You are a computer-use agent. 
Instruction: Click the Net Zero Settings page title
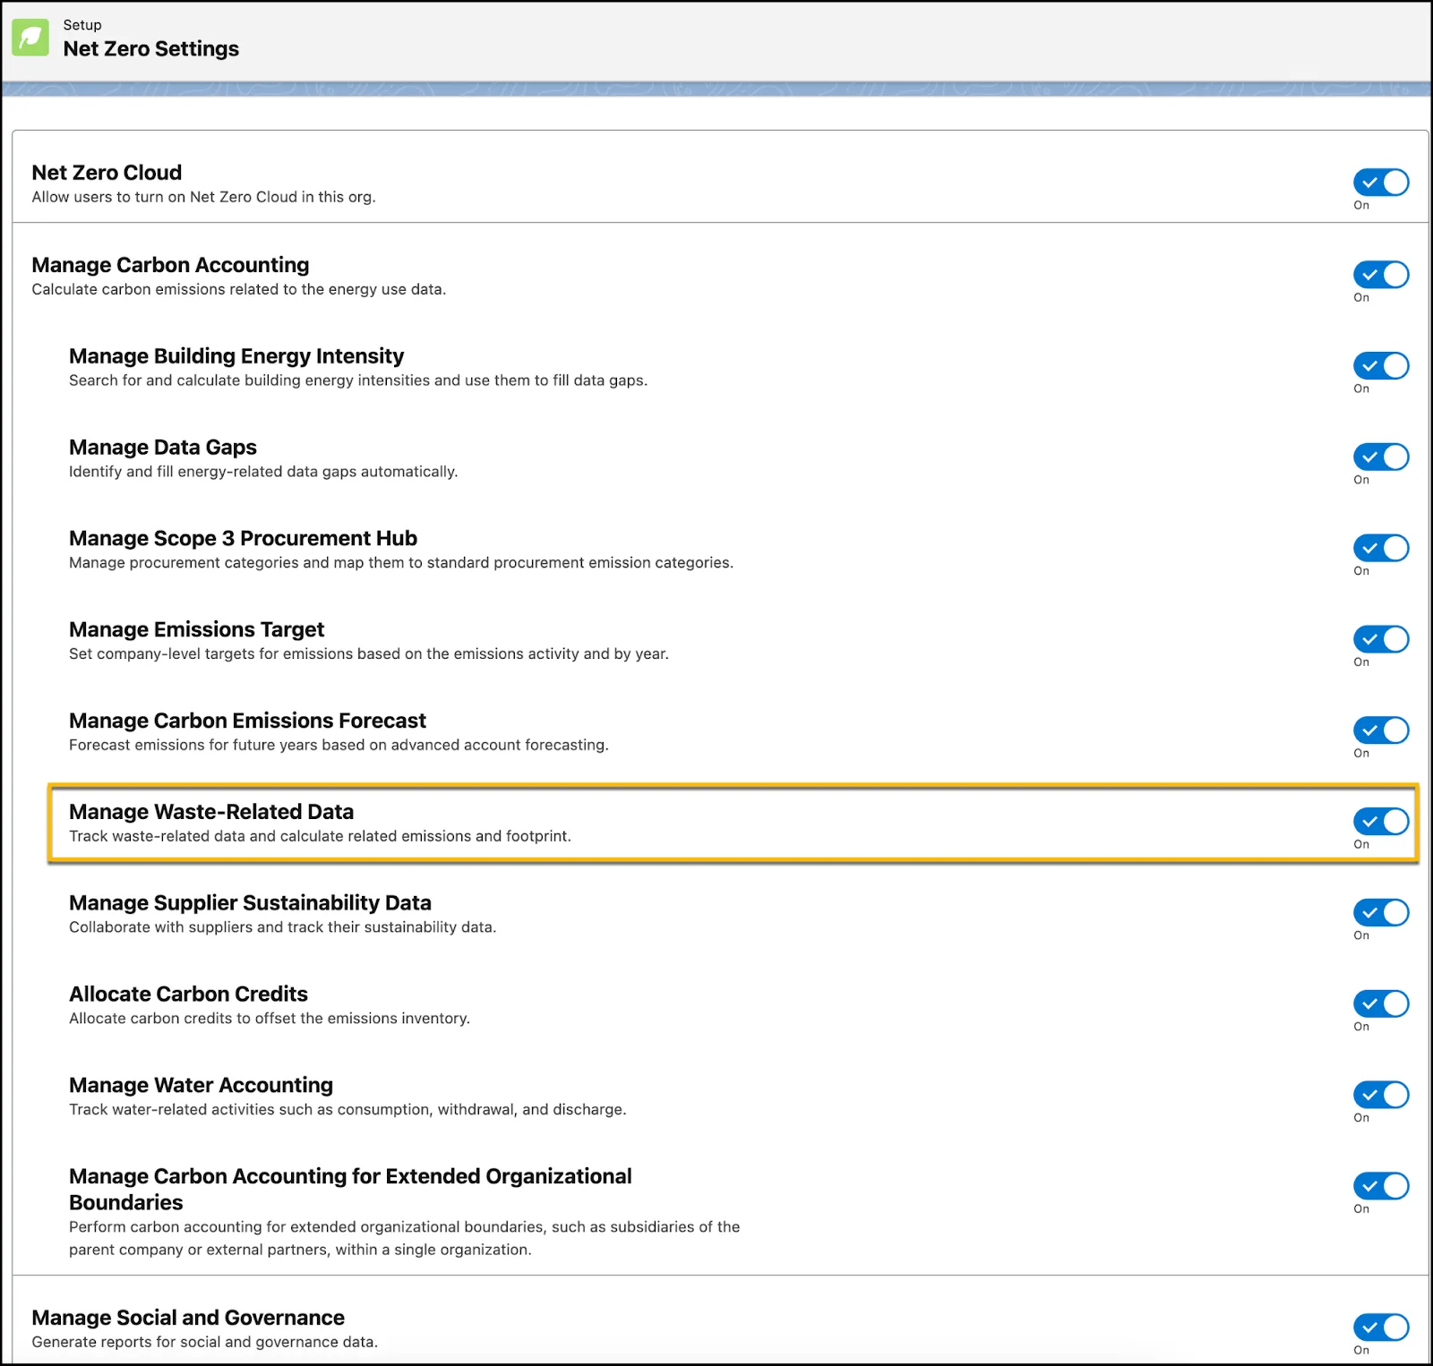(x=151, y=49)
